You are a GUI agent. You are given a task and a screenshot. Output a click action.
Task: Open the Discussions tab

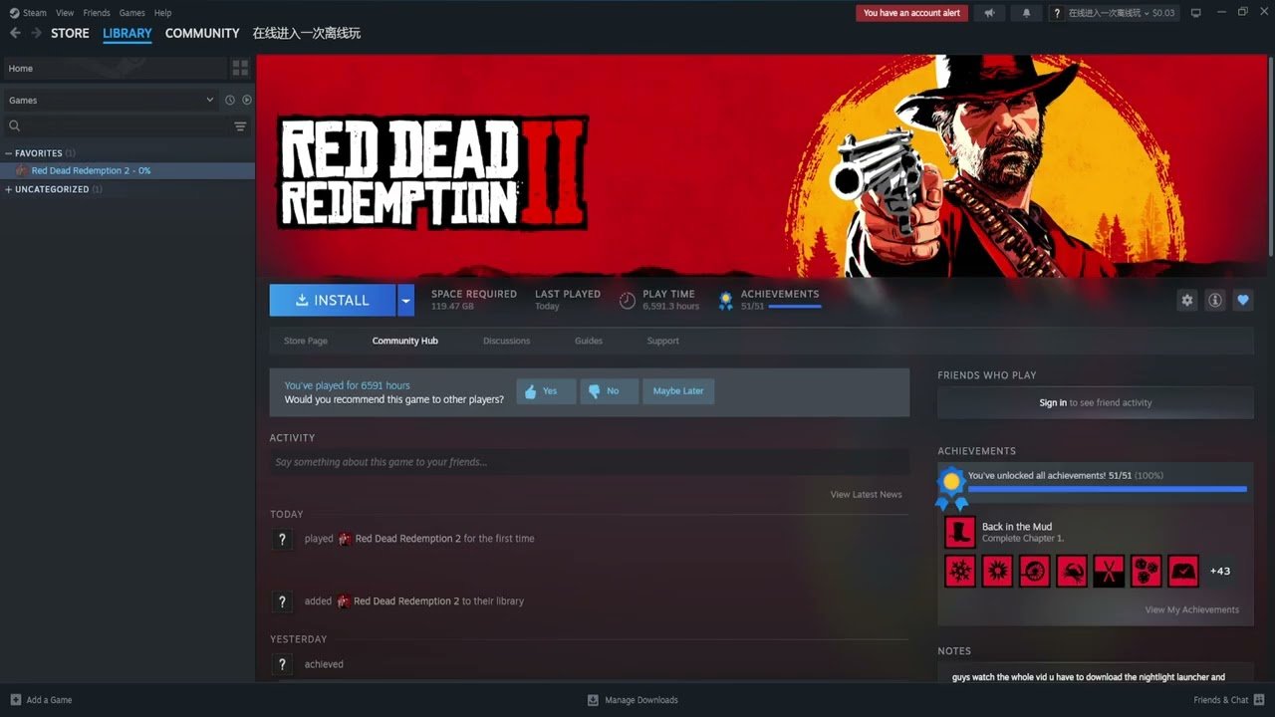pos(506,341)
